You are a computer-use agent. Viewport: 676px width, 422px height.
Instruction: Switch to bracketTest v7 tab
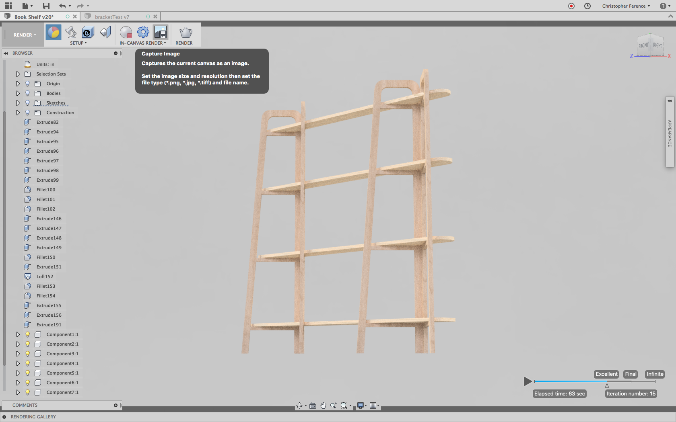pyautogui.click(x=112, y=17)
